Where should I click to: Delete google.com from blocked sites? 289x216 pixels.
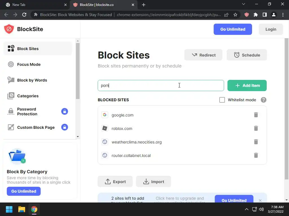[256, 115]
